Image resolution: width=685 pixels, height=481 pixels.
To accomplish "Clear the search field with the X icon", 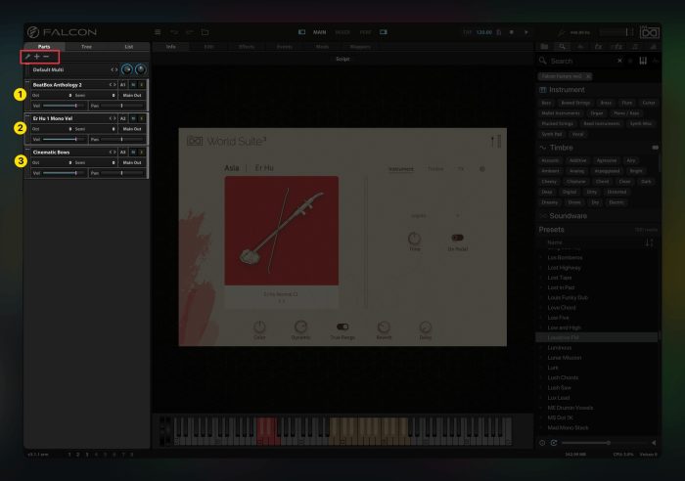I will tap(619, 62).
